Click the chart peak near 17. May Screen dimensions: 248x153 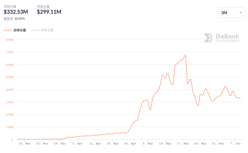coord(185,55)
